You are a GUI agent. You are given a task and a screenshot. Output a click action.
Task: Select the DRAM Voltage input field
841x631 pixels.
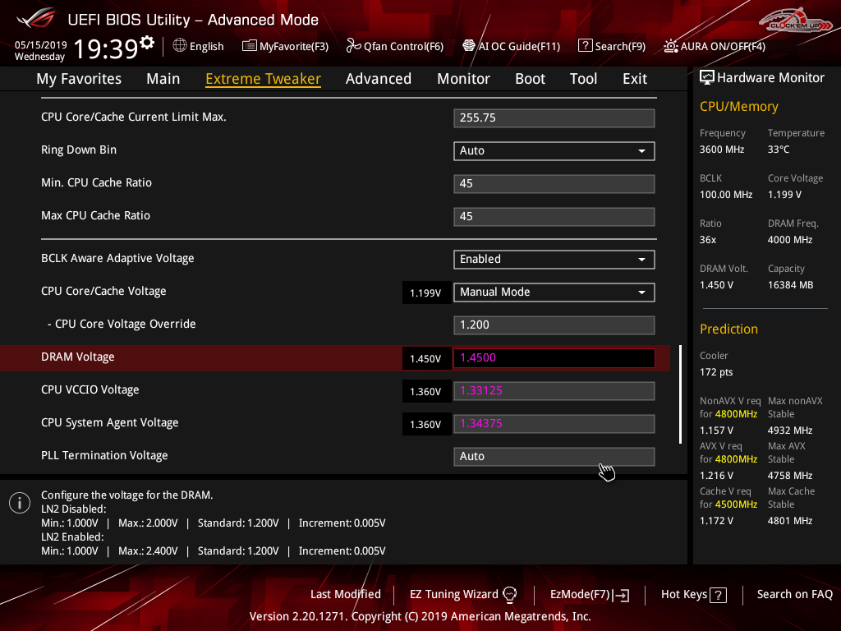pos(554,357)
